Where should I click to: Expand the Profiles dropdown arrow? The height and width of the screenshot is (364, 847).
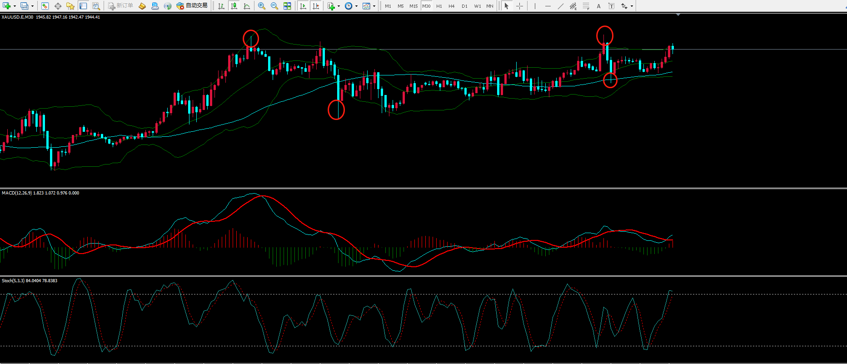(32, 6)
